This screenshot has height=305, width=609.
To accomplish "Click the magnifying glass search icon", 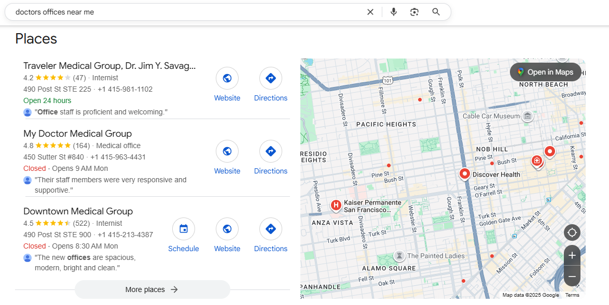I will (436, 12).
